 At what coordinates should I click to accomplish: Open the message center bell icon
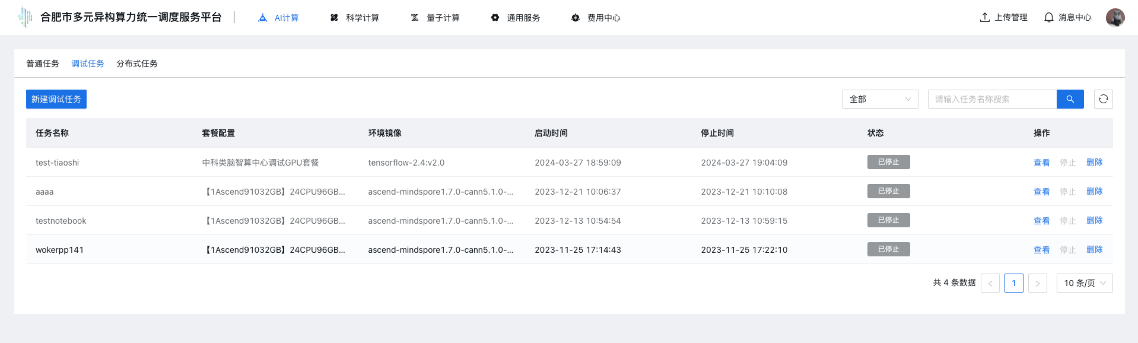coord(1048,18)
